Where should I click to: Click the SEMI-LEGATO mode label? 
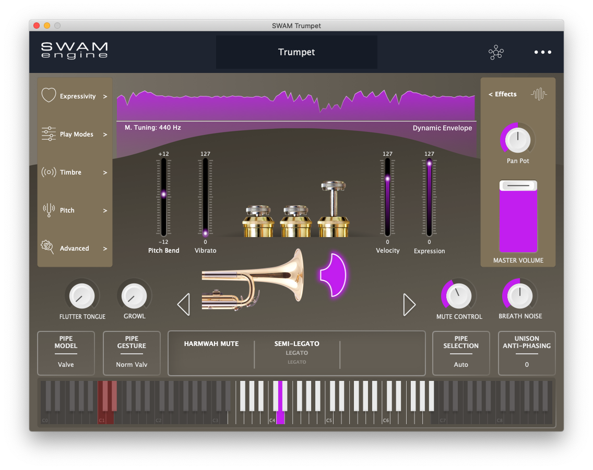tap(297, 343)
